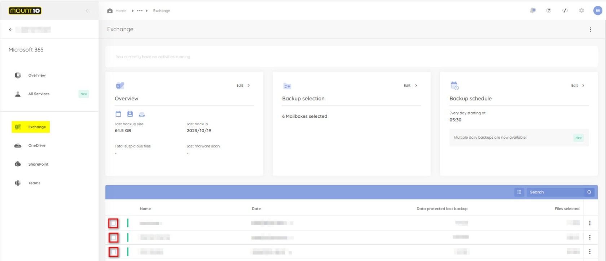Click the BR user avatar
This screenshot has height=261, width=606.
598,11
